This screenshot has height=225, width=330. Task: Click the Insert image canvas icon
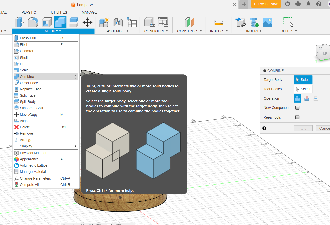(267, 22)
